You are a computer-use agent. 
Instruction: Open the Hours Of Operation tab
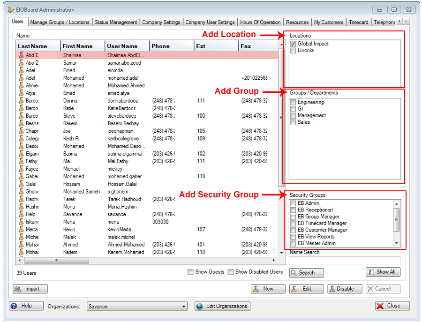click(x=260, y=22)
